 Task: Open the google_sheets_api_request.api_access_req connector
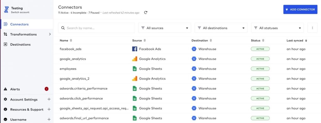(x=94, y=108)
